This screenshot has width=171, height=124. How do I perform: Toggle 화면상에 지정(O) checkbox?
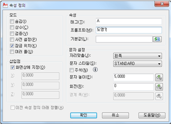point(12,67)
